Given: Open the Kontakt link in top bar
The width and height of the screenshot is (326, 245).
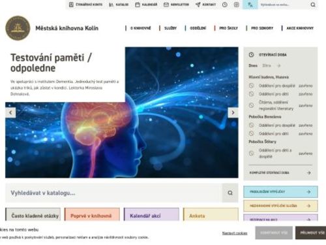Looking at the screenshot, I should click(205, 5).
